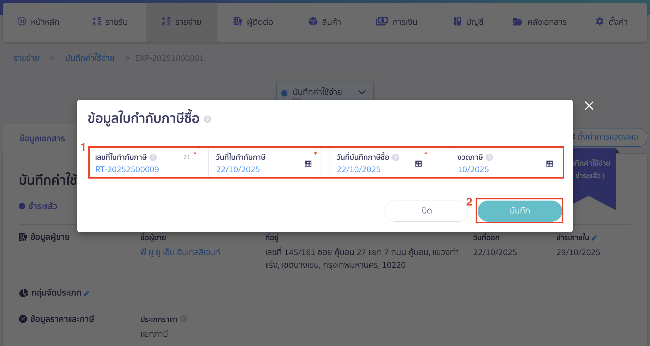Viewport: 650px width, 346px height.
Task: Open calendar picker for งวดภาษี field
Action: [549, 163]
